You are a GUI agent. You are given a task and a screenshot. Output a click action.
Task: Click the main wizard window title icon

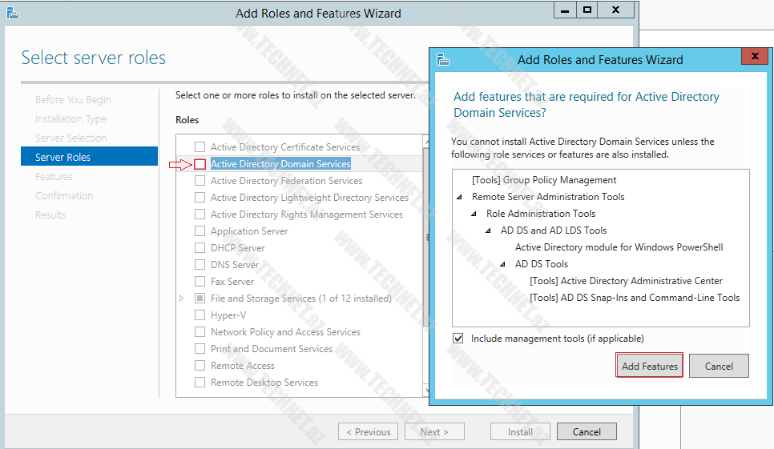[13, 13]
